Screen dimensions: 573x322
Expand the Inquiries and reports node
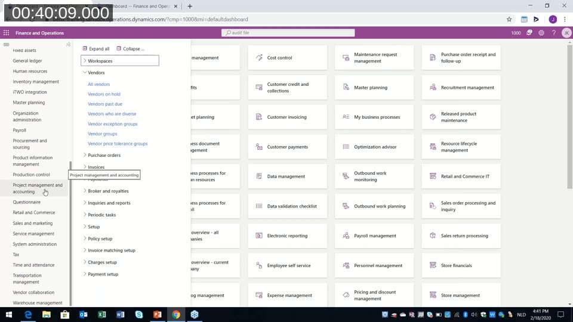coord(107,203)
